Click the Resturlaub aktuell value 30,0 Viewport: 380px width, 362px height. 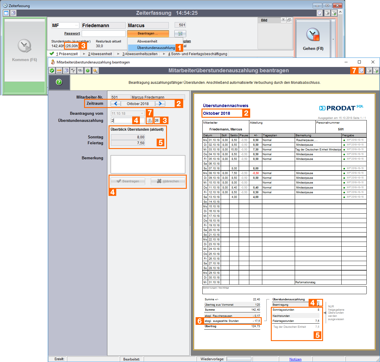(x=99, y=46)
